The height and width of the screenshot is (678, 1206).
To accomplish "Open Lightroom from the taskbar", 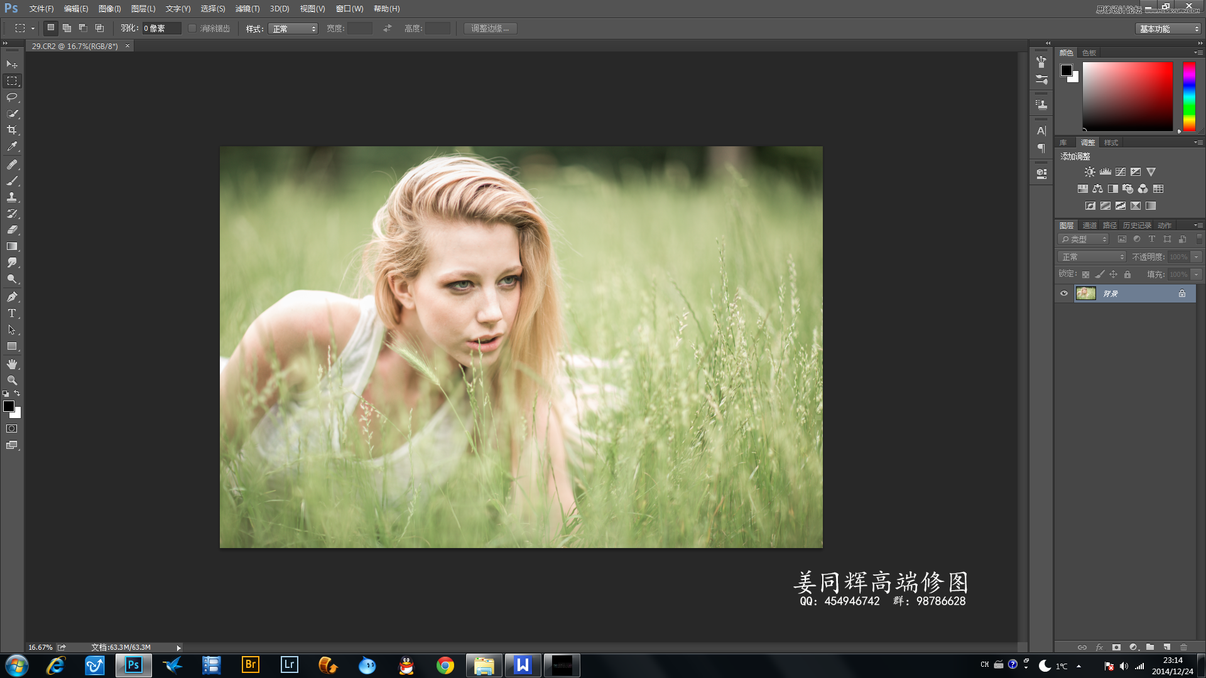I will pos(289,665).
